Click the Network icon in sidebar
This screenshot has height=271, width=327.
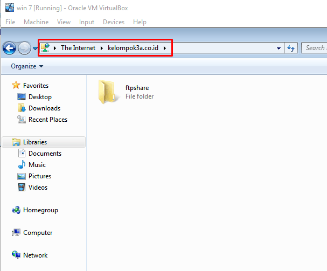16,255
